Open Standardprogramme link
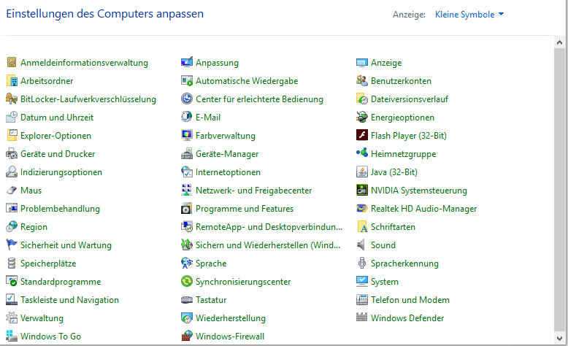The height and width of the screenshot is (346, 568). click(x=61, y=282)
